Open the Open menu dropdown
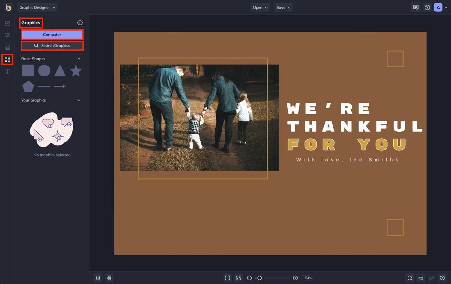 (x=260, y=8)
